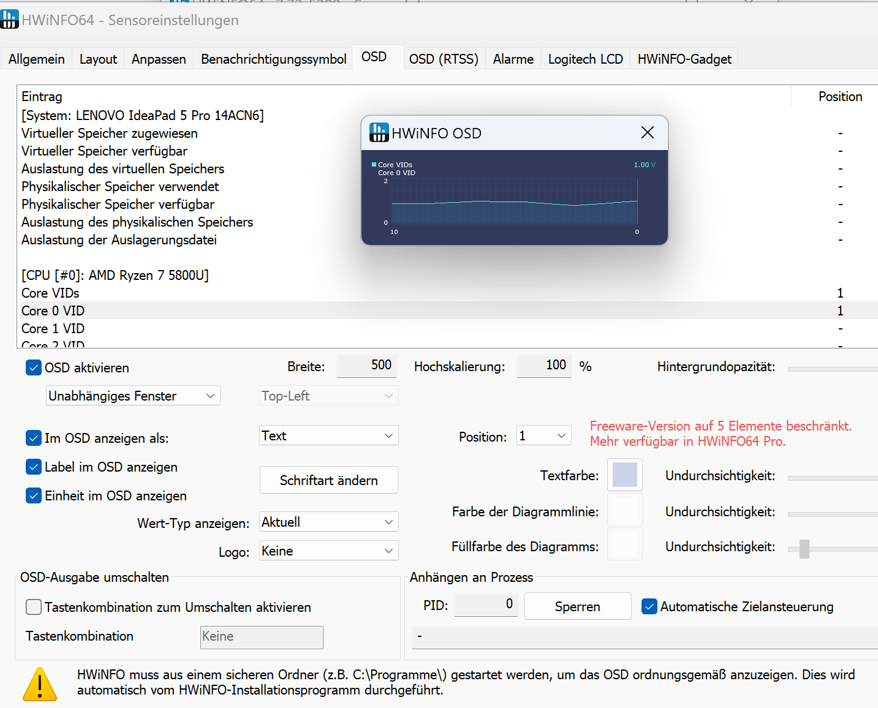Click the Farbe der Diagrammlinie swatch

(x=625, y=510)
